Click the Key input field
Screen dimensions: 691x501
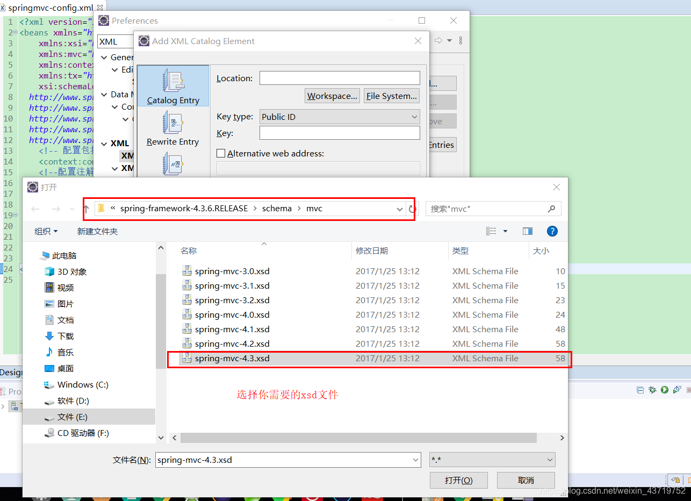coord(340,133)
